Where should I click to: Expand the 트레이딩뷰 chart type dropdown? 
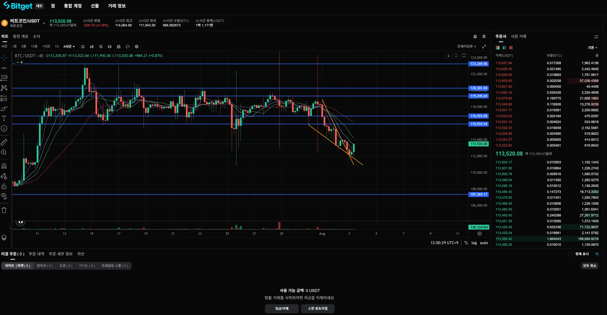(467, 46)
